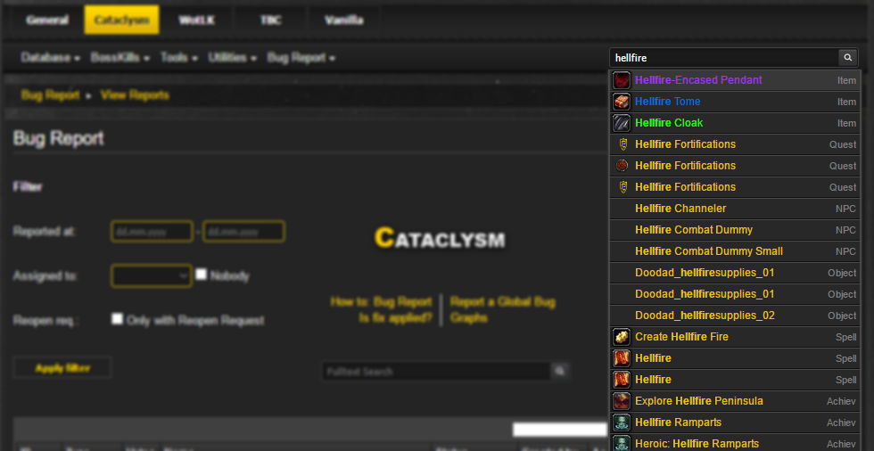The width and height of the screenshot is (874, 451).
Task: Open Heroic: Hellfire Ramparts achievement result
Action: [735, 444]
